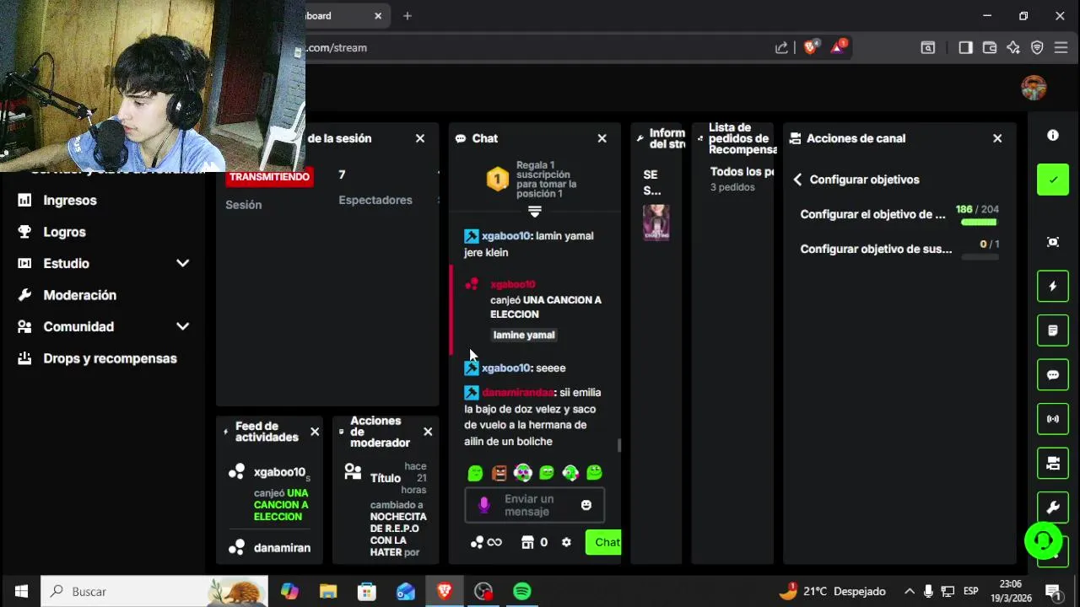Click the user avatar in top right

[1034, 87]
